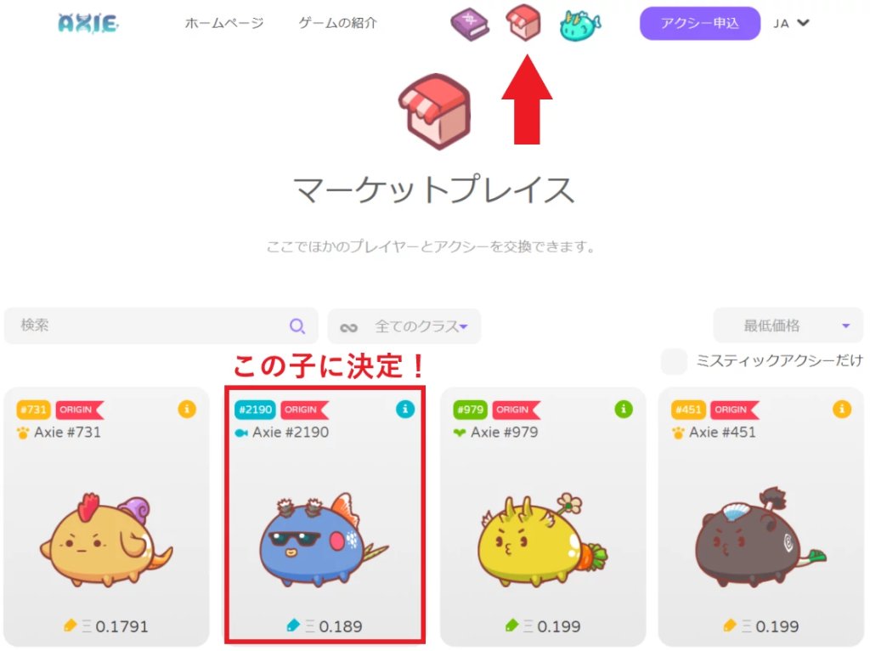This screenshot has height=651, width=870.
Task: Open the purple breeding book icon
Action: pyautogui.click(x=469, y=25)
